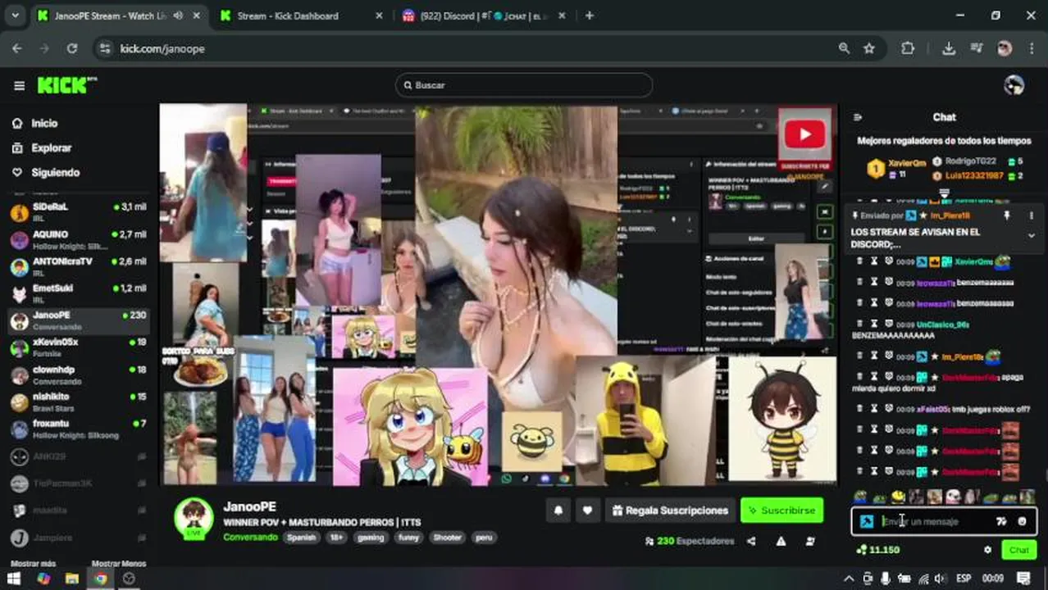
Task: Bookmark this page with the star
Action: 868,48
